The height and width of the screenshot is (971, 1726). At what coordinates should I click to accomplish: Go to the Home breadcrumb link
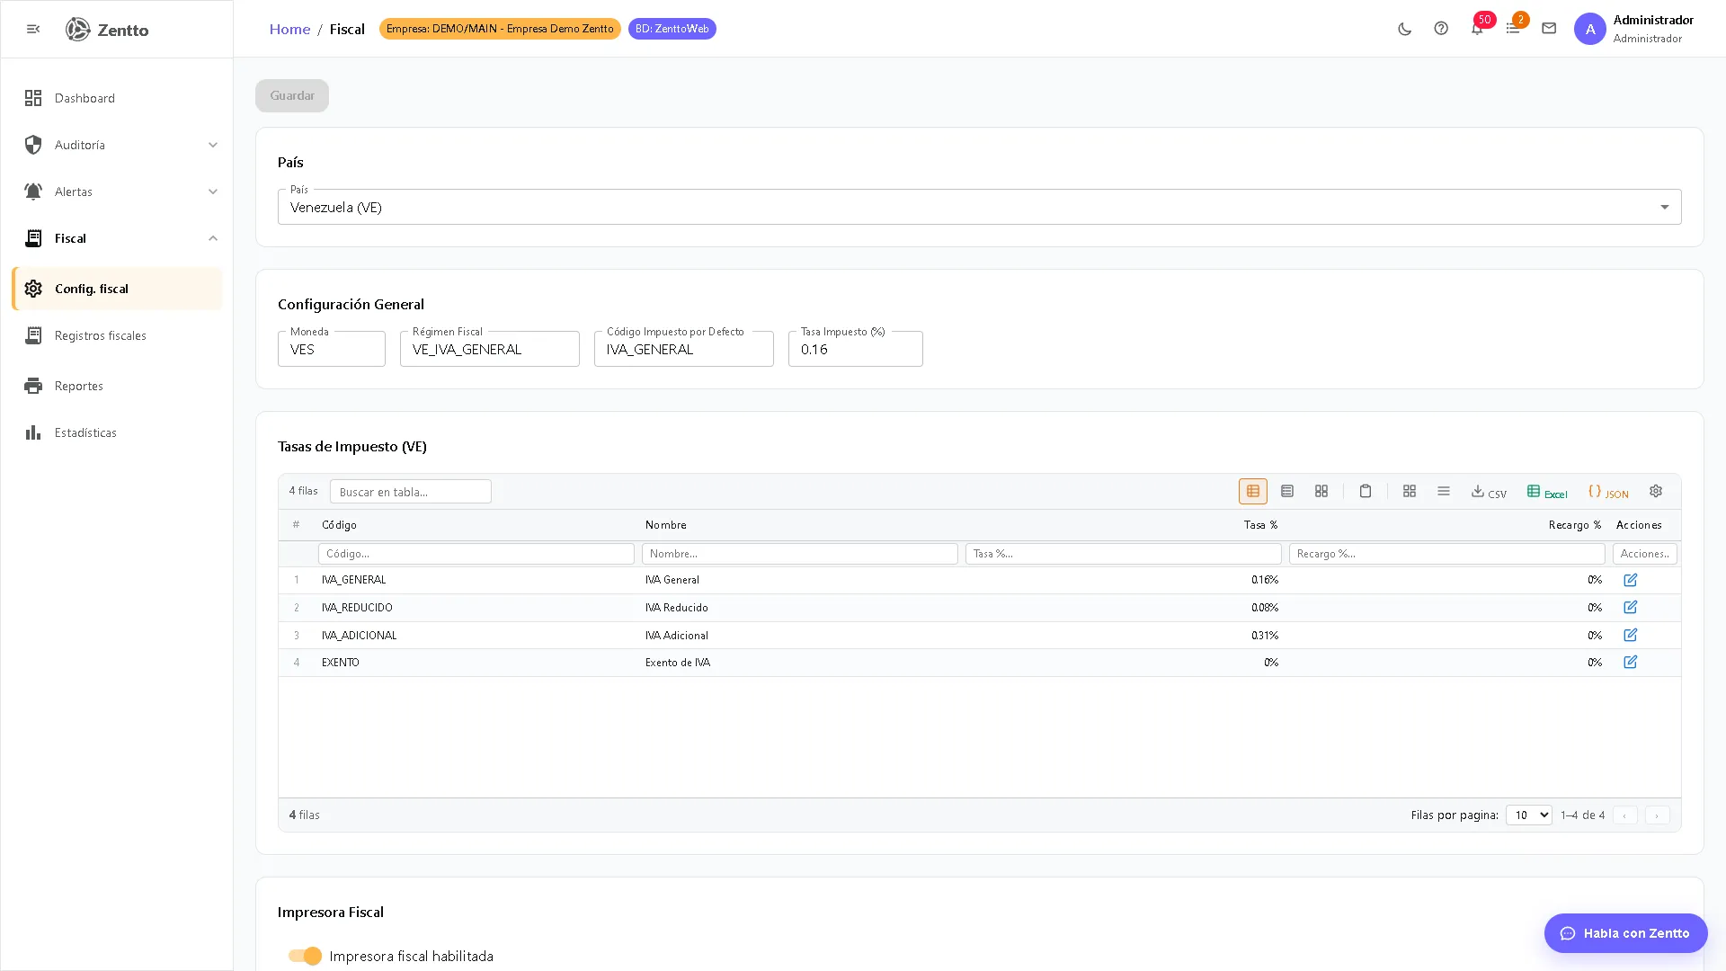point(289,29)
